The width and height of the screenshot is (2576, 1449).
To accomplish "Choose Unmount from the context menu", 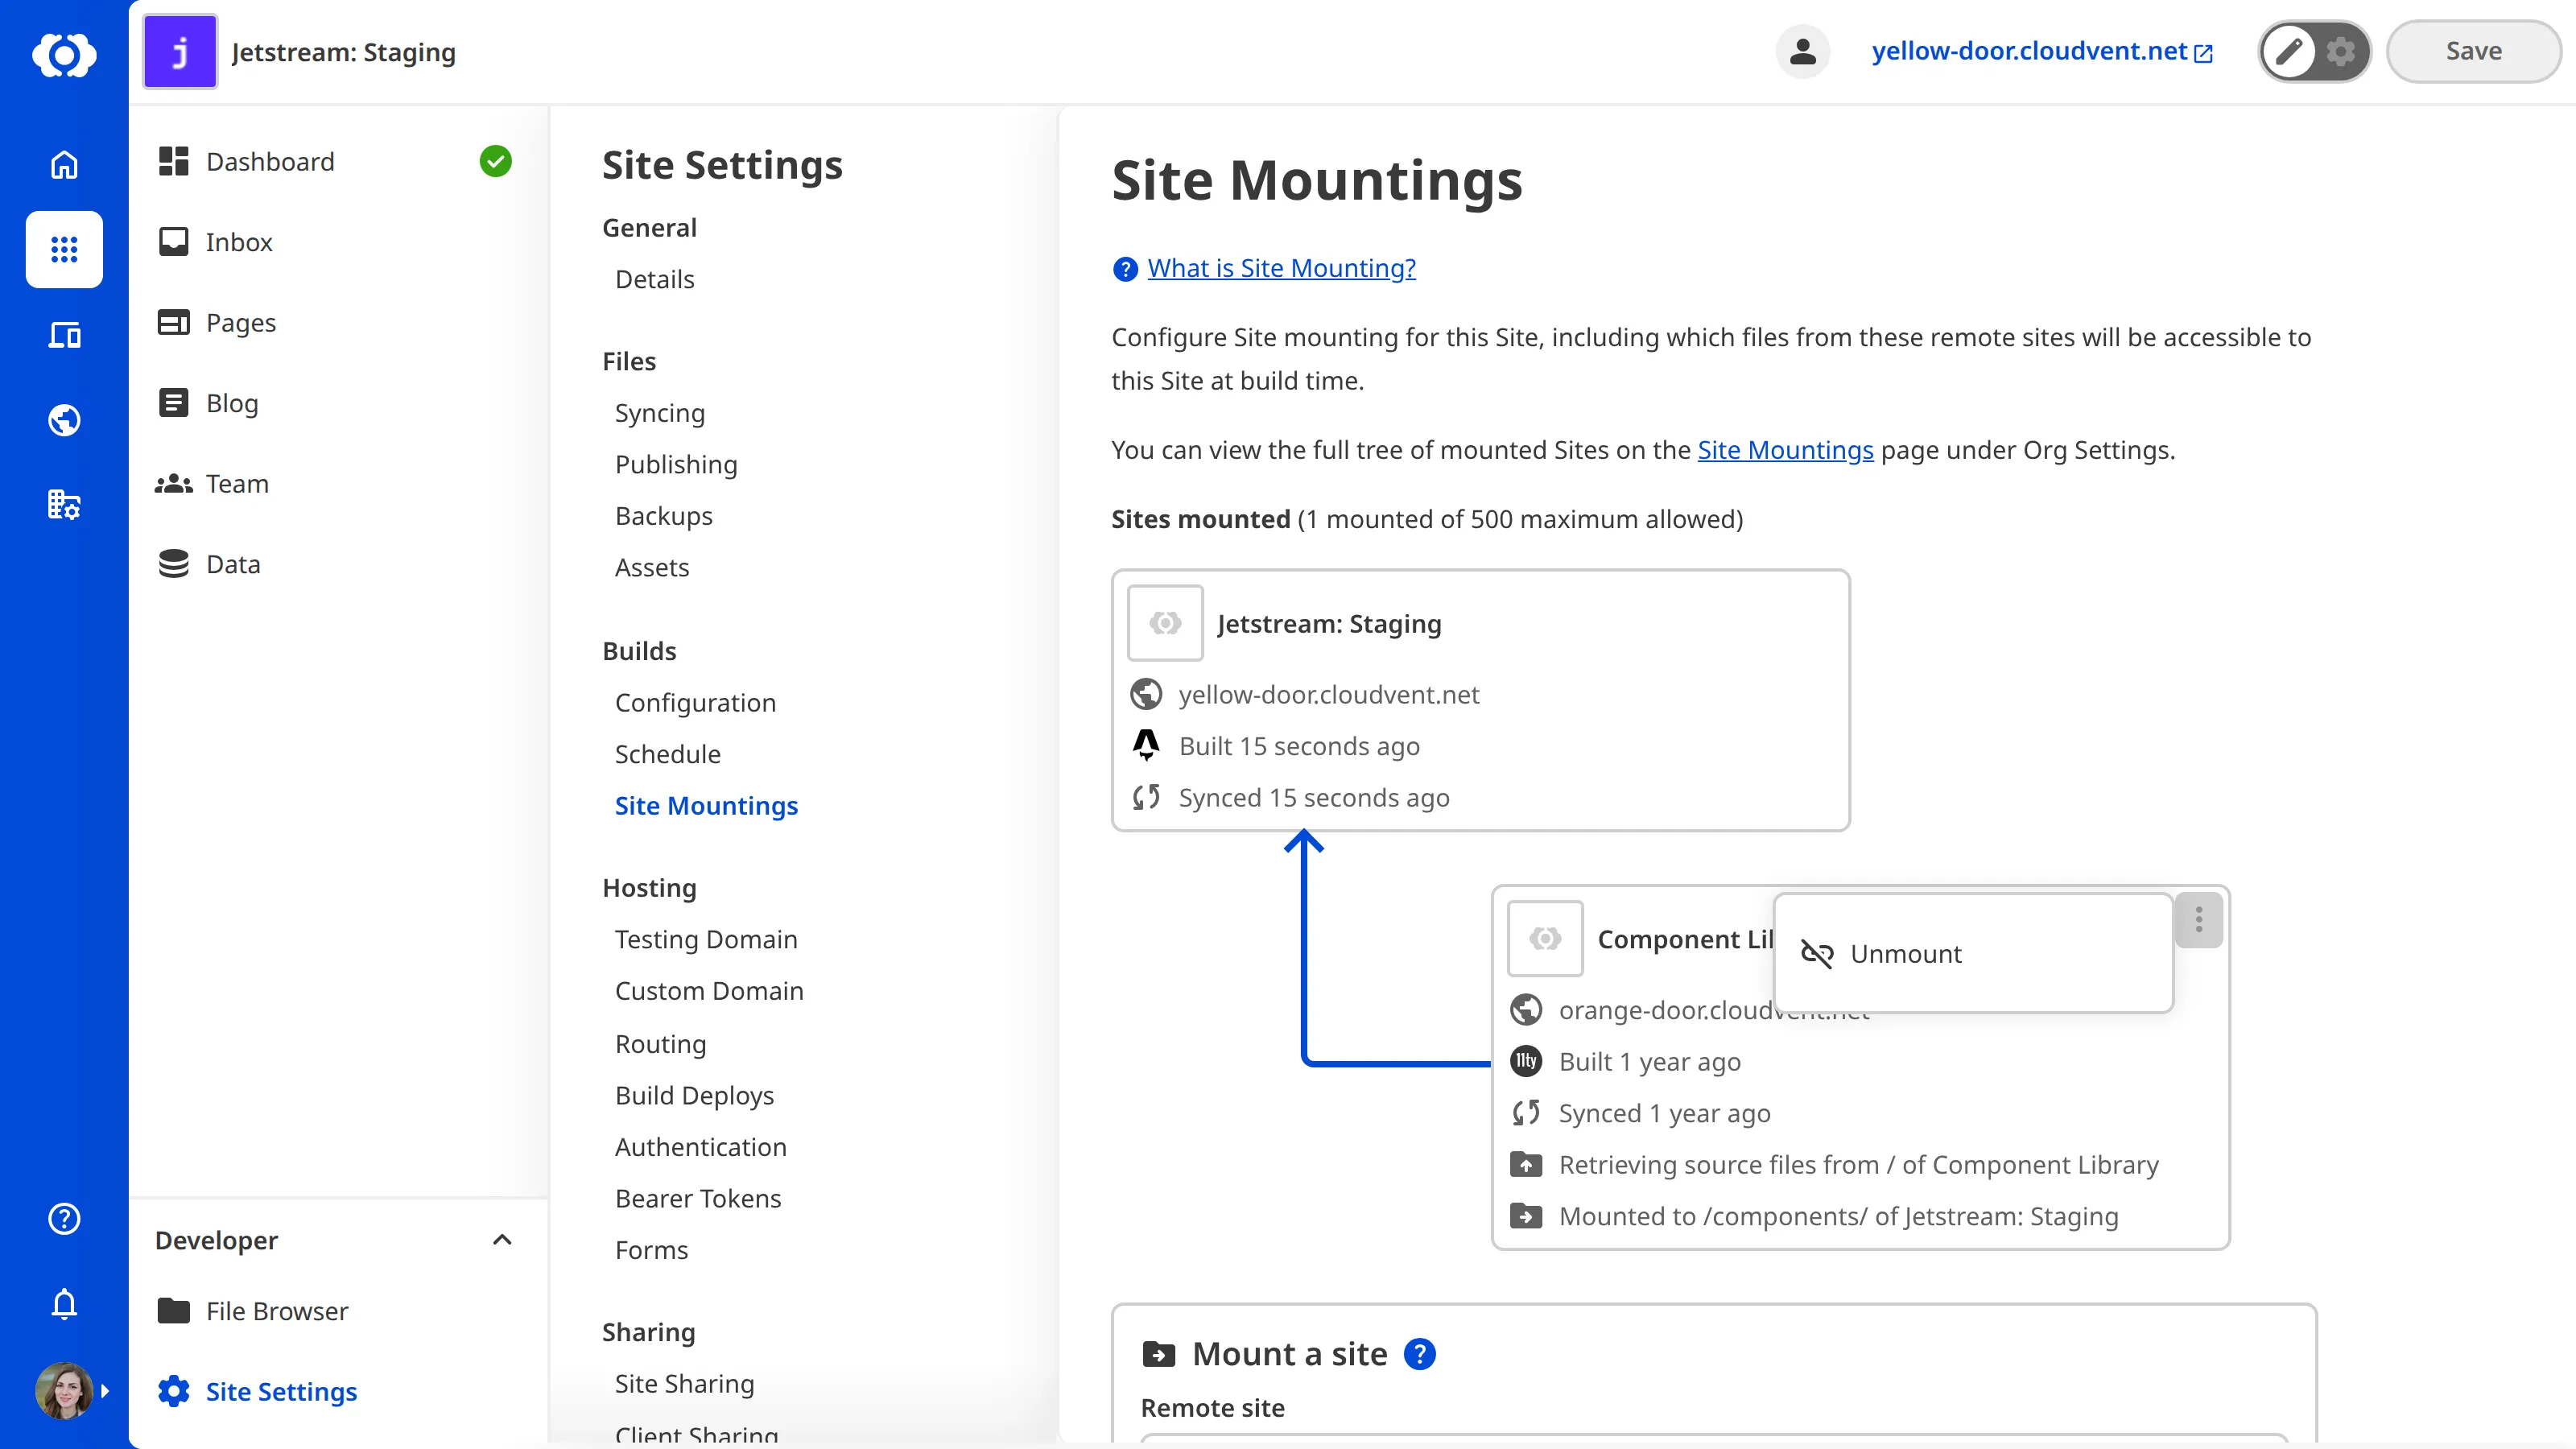I will pos(1973,954).
